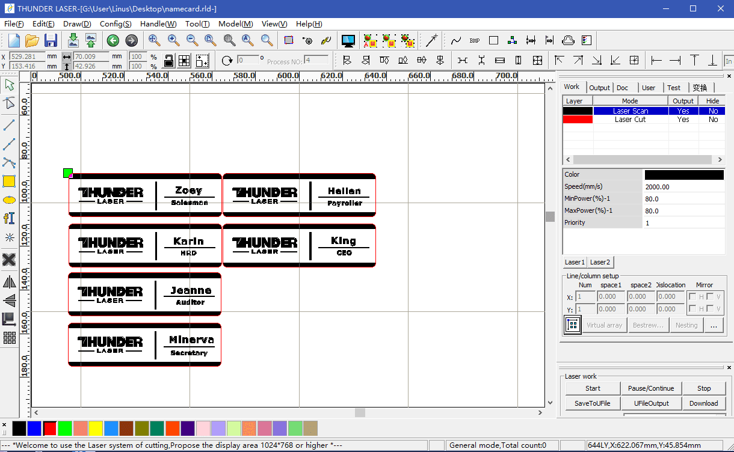The image size is (734, 452).
Task: Click the Mirror vertical icon in left toolbar
Action: tap(9, 300)
